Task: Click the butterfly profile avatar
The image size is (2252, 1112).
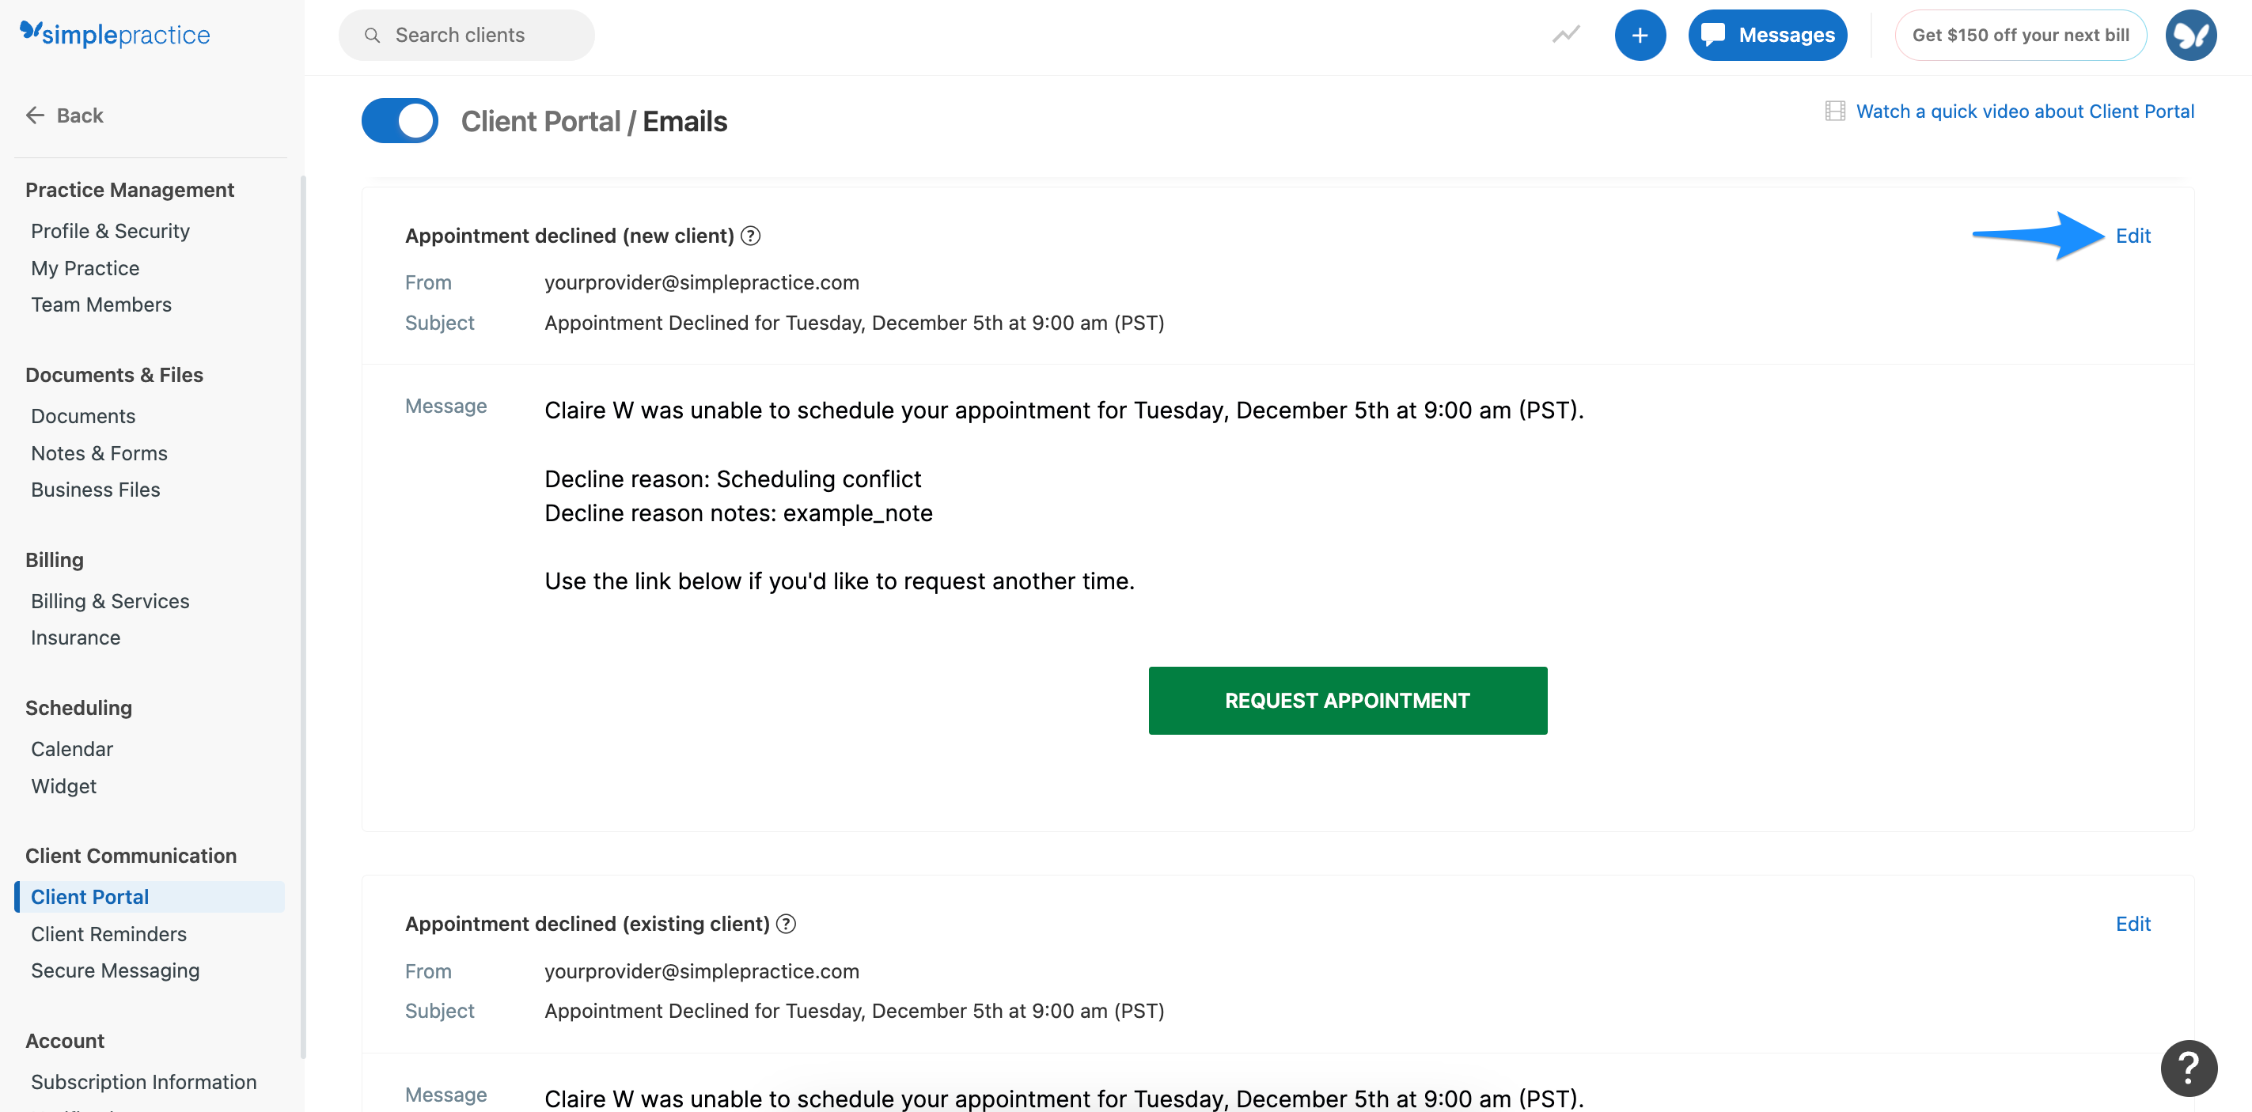Action: [x=2191, y=35]
